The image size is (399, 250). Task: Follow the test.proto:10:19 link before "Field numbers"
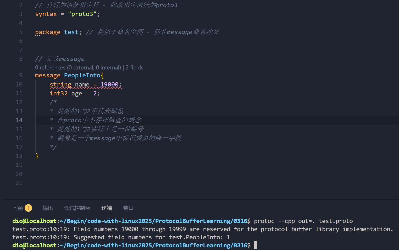point(41,229)
